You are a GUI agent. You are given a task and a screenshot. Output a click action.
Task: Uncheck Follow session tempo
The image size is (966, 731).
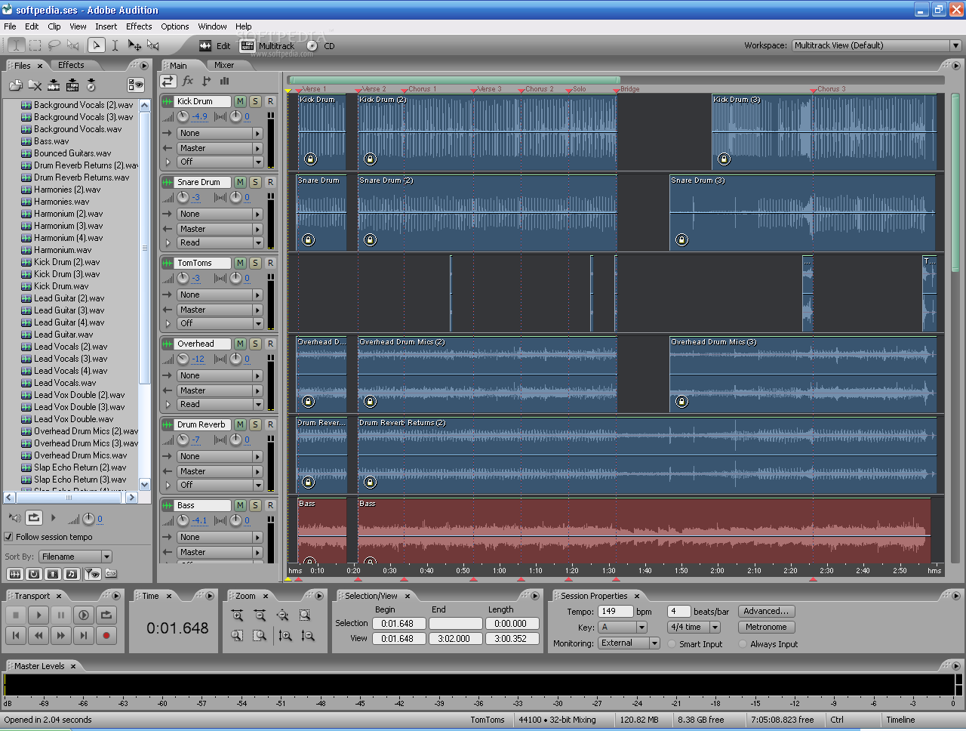pos(8,537)
